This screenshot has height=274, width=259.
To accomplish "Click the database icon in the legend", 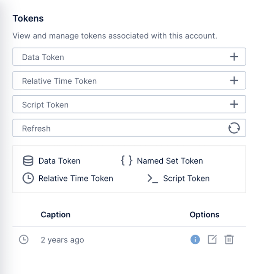I will (x=28, y=161).
